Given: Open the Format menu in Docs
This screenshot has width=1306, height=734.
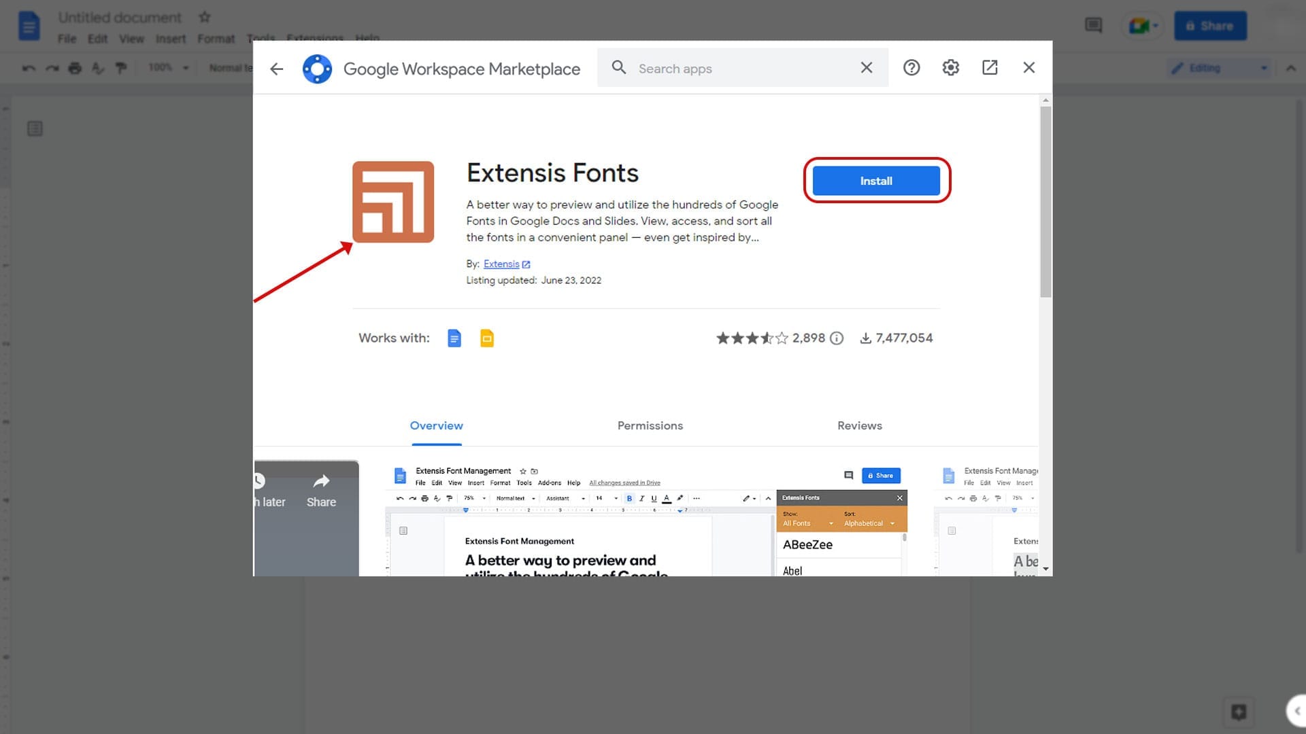Looking at the screenshot, I should click(216, 39).
